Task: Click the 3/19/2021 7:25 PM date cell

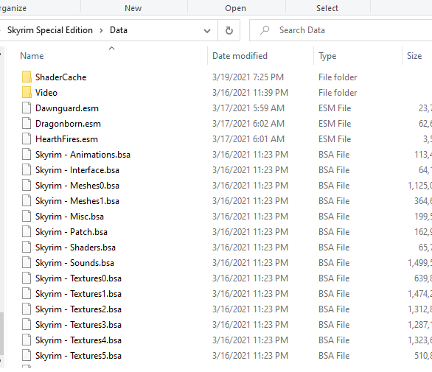Action: 248,77
